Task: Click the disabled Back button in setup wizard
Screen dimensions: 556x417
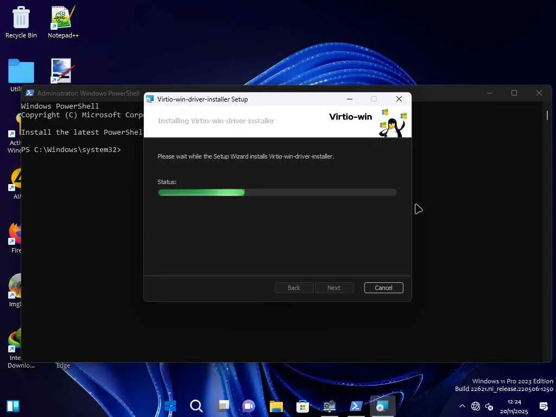Action: coord(294,288)
